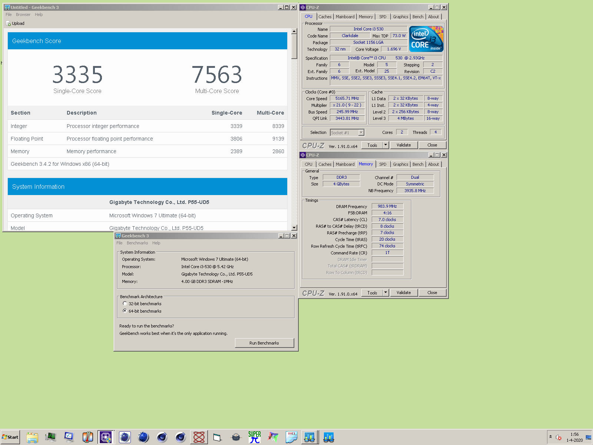Click Validate in CPU-Z memory window

(404, 293)
